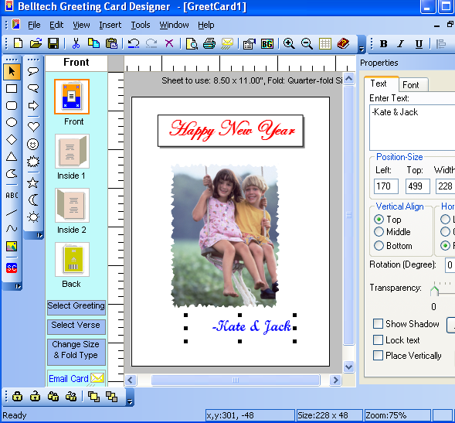Open the BG background icon

coord(267,43)
